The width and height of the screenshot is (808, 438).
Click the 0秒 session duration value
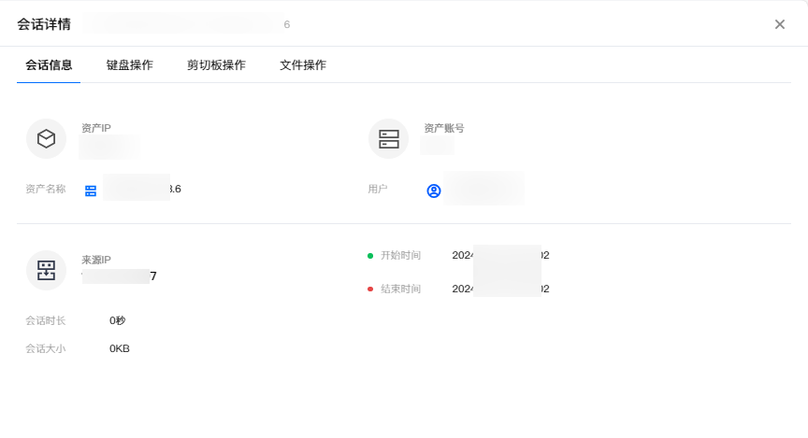(x=117, y=320)
